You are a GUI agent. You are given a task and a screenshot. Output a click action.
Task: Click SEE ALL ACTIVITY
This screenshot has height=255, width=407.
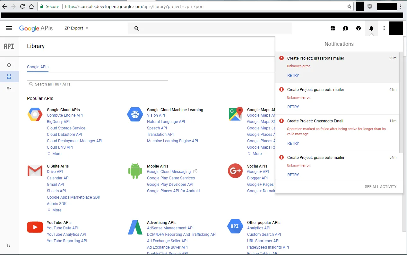pos(380,187)
